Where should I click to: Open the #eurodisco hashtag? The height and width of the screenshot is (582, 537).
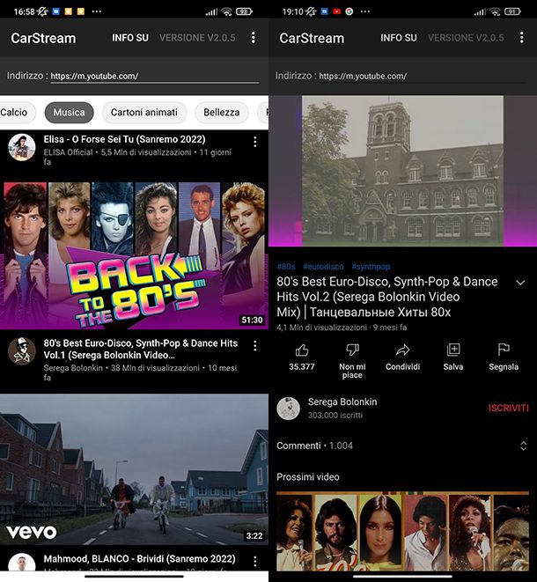323,267
